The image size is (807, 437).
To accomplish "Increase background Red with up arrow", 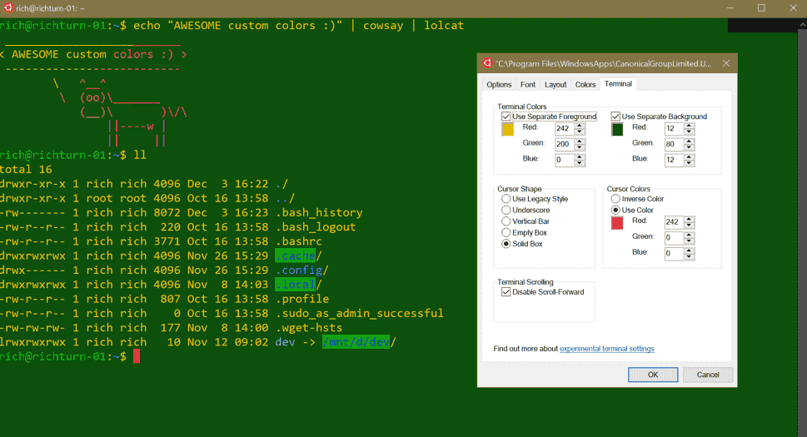I will click(x=689, y=126).
